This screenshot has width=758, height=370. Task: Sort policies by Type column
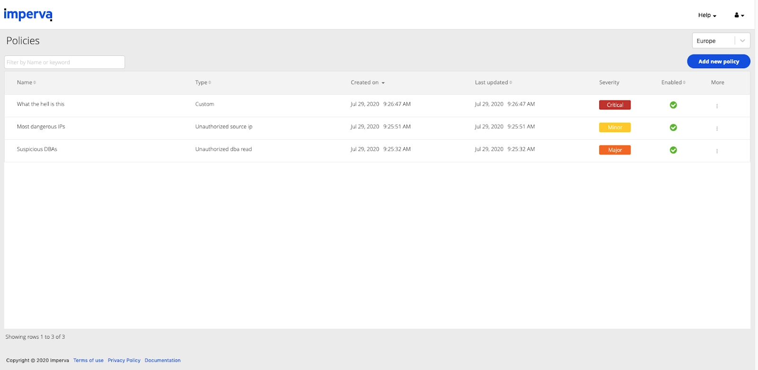[203, 82]
